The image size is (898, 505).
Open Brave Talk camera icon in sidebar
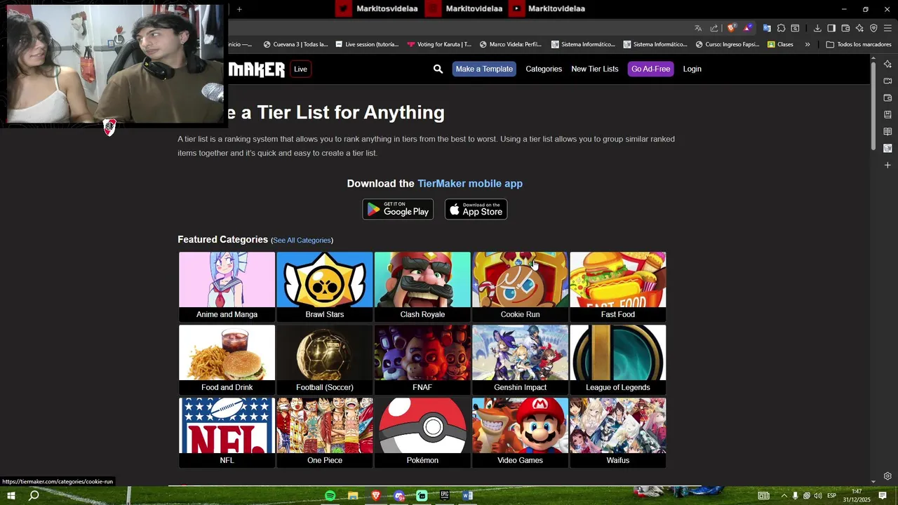(x=887, y=81)
